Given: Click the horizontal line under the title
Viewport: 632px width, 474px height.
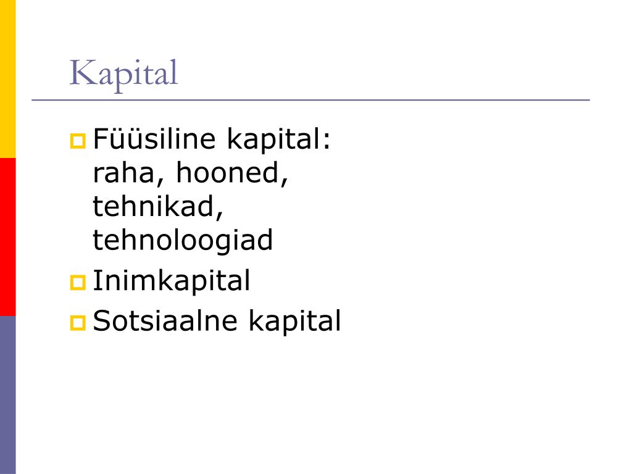Looking at the screenshot, I should pyautogui.click(x=311, y=100).
